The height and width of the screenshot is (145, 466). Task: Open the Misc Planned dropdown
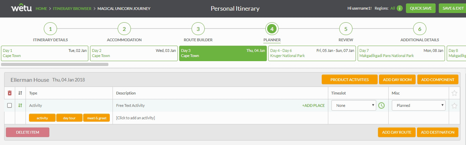419,105
